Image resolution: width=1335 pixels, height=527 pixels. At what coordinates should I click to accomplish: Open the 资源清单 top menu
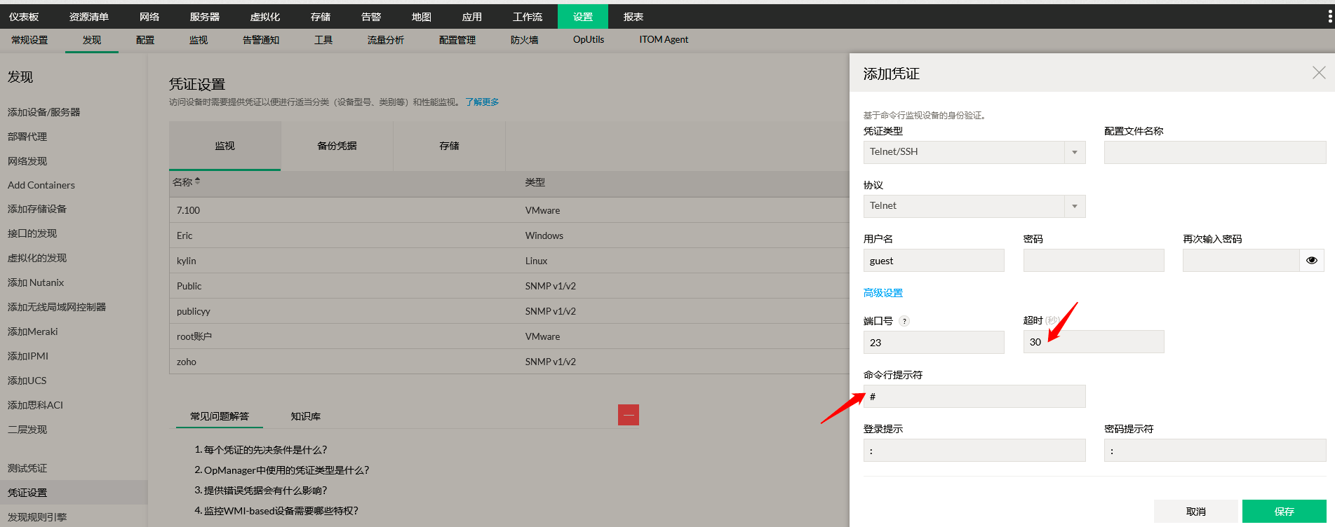pos(89,17)
